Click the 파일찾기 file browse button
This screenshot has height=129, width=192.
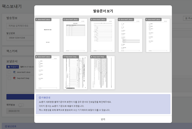click(x=13, y=67)
